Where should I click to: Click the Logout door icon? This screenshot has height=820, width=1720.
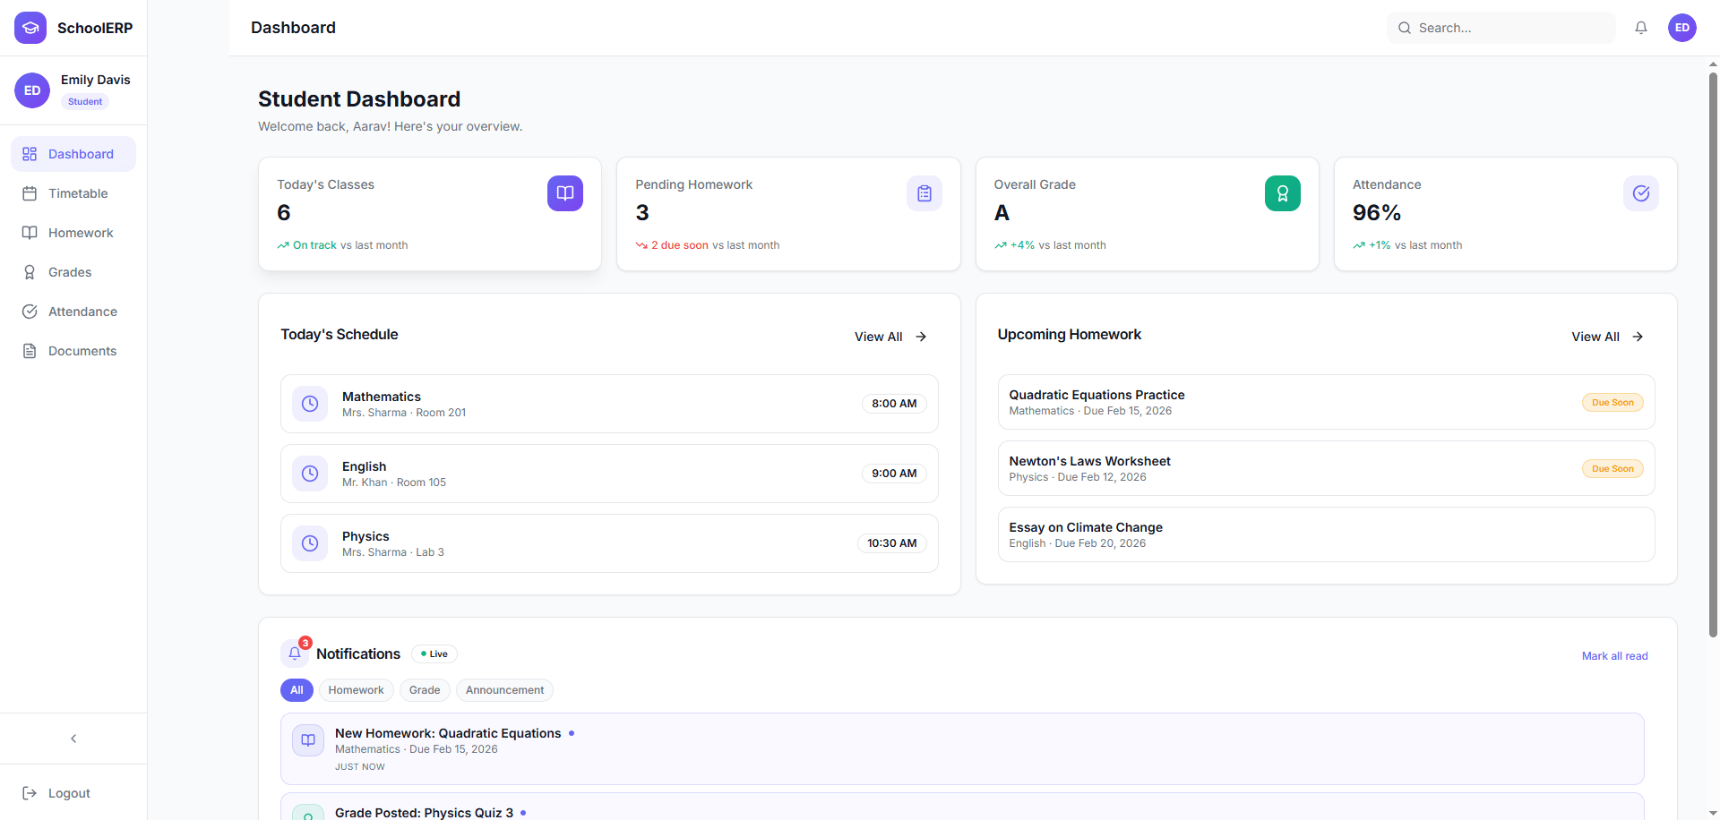point(30,793)
